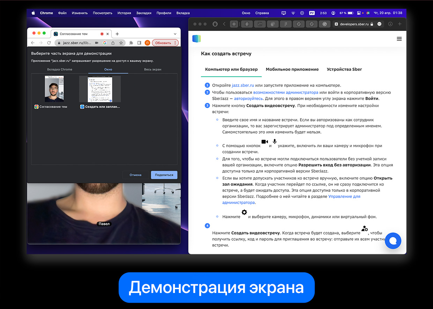Open the Вкладка menu

point(183,13)
